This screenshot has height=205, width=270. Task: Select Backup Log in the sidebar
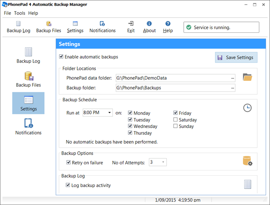click(x=28, y=56)
